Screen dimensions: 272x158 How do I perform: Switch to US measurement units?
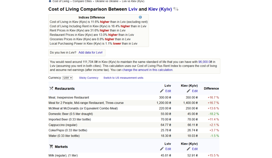(123, 78)
